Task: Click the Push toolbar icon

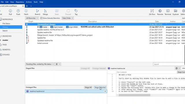Action: [x=18, y=12]
